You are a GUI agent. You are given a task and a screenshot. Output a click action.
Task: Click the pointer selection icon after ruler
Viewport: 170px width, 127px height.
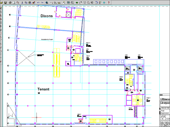click(64, 3)
